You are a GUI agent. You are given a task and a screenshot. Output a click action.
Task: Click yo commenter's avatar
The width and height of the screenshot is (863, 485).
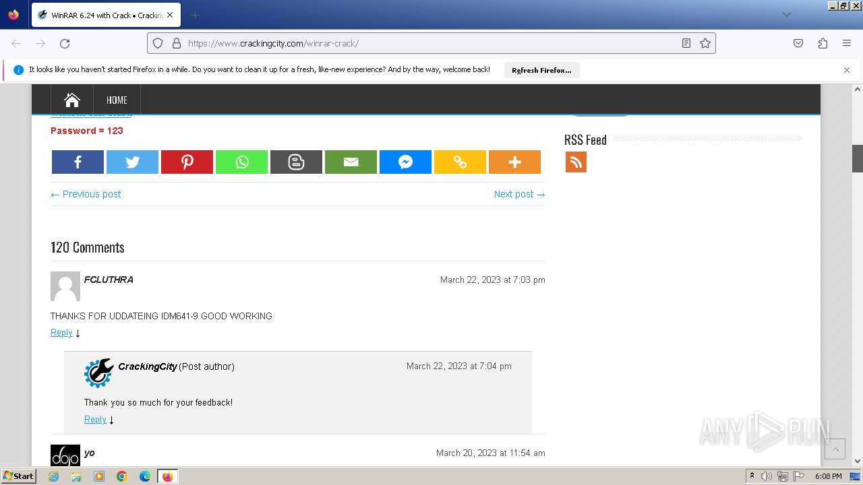click(x=65, y=456)
